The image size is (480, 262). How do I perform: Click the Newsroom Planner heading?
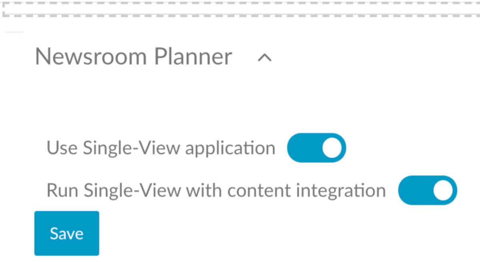point(133,56)
